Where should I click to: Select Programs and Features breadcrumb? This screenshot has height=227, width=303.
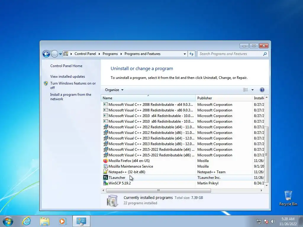tap(142, 54)
